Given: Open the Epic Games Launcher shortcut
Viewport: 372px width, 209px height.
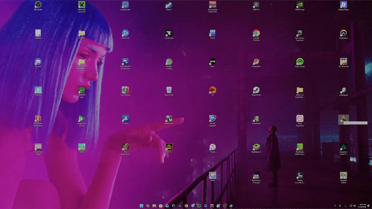Looking at the screenshot, I should click(x=300, y=35).
